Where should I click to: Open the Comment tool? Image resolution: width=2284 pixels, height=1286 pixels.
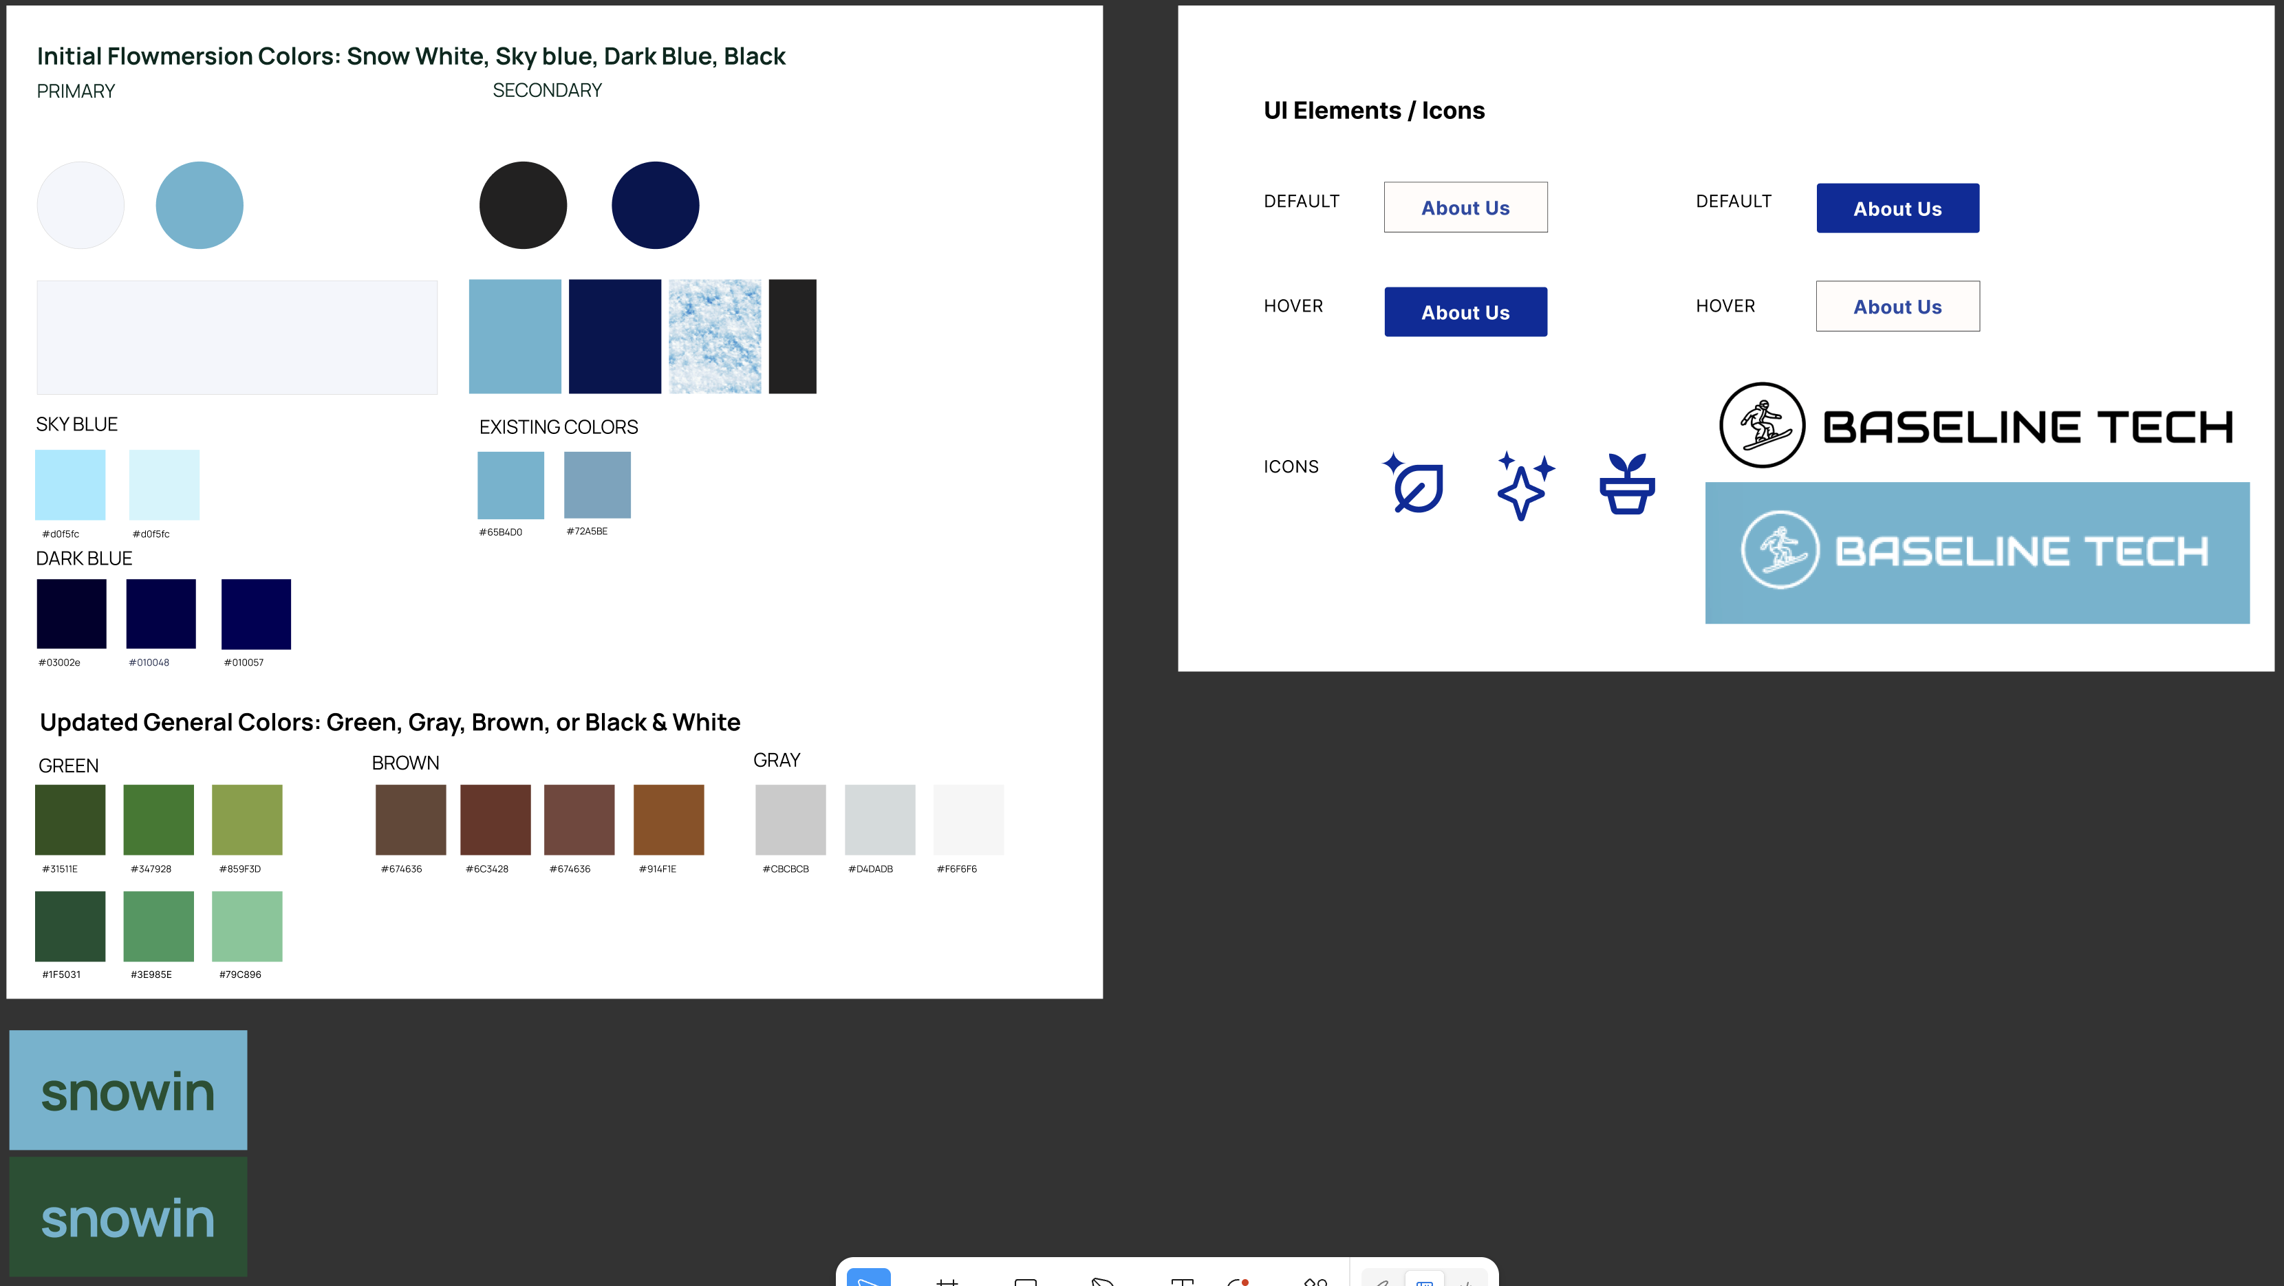click(1238, 1280)
